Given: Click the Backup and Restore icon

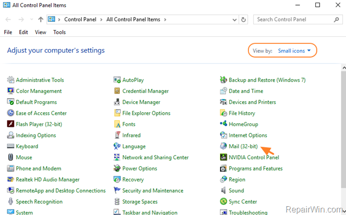Looking at the screenshot, I should point(224,80).
